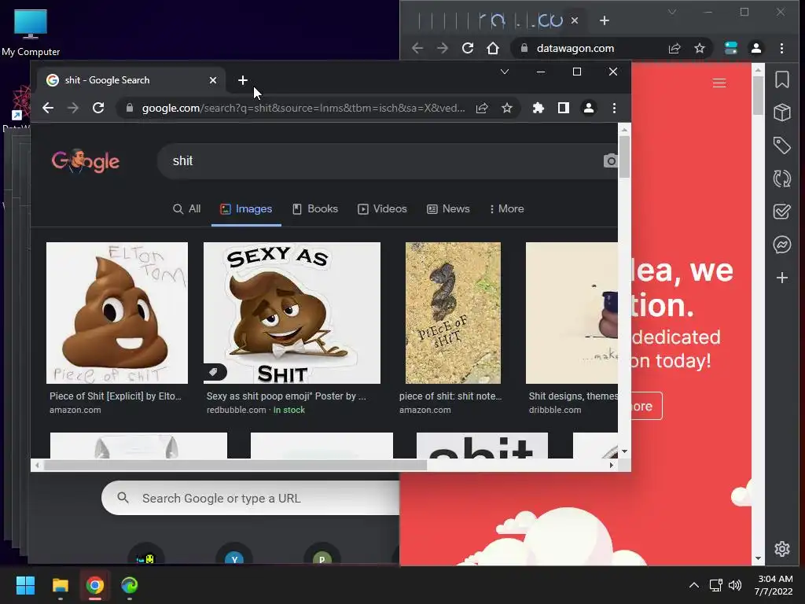
Task: Click the tag icon in right sidebar
Action: [782, 145]
